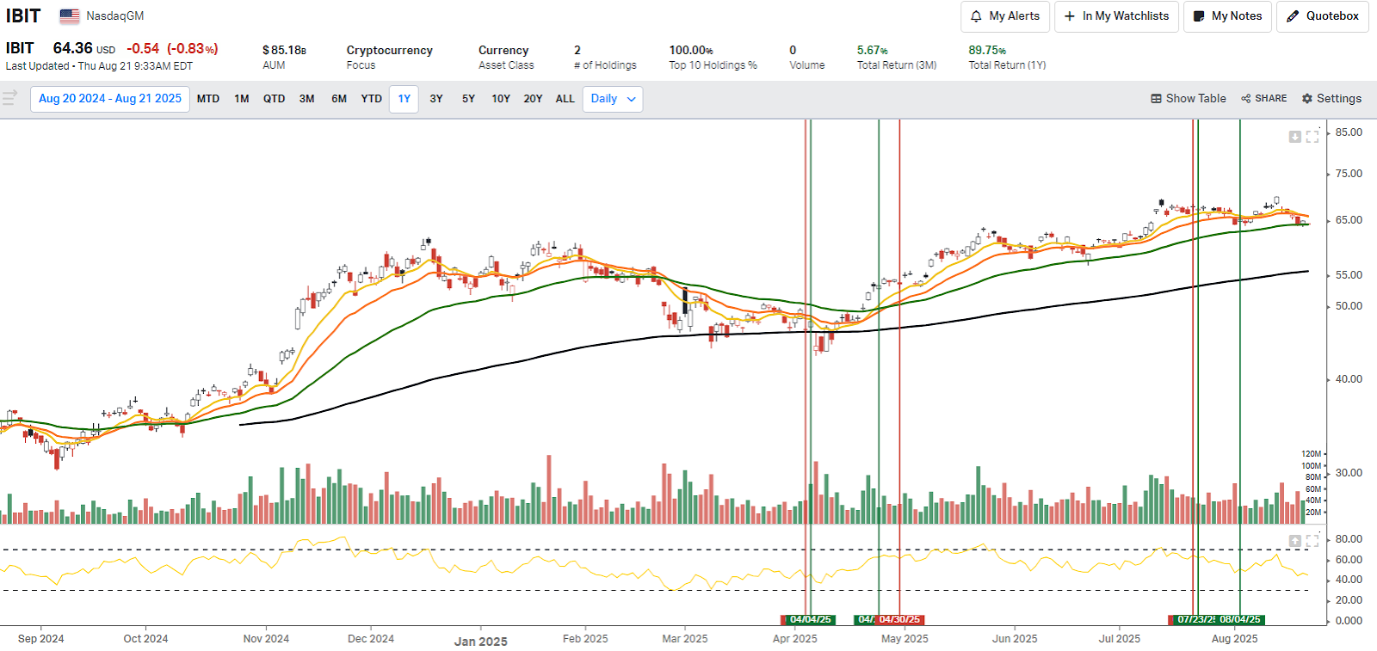This screenshot has width=1377, height=651.
Task: Open My Alerts bell button
Action: pos(1004,16)
